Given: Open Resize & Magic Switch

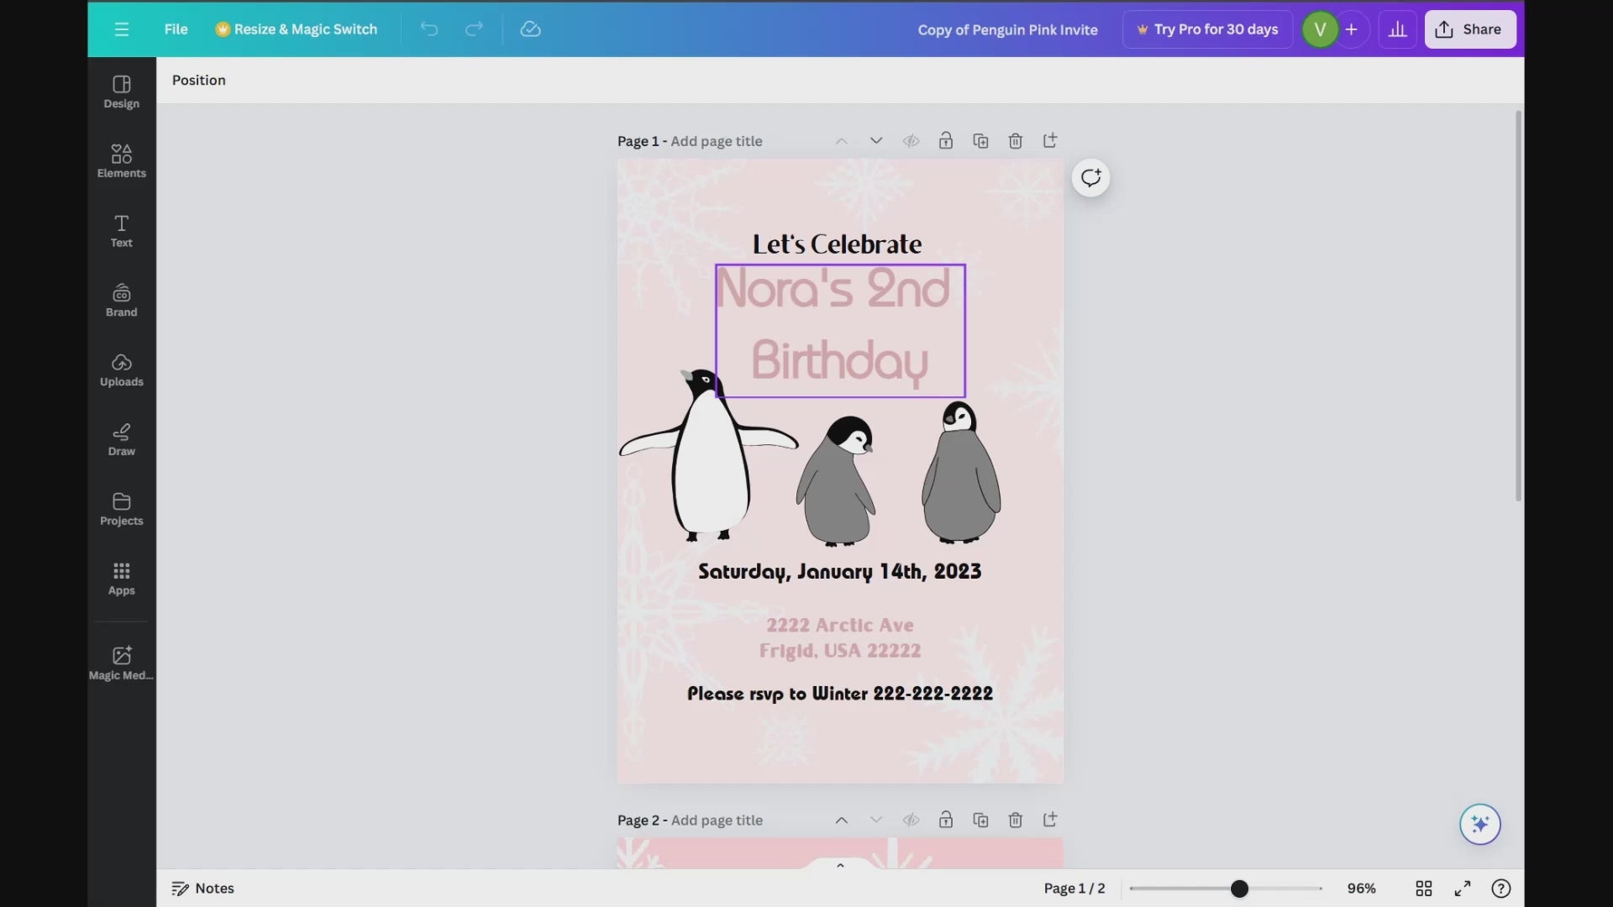Looking at the screenshot, I should click(x=297, y=29).
